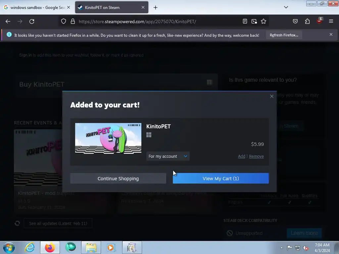
Task: Open the tracking protection shield icon
Action: 63,21
